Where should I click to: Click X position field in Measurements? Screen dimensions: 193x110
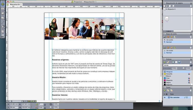click(x=14, y=104)
